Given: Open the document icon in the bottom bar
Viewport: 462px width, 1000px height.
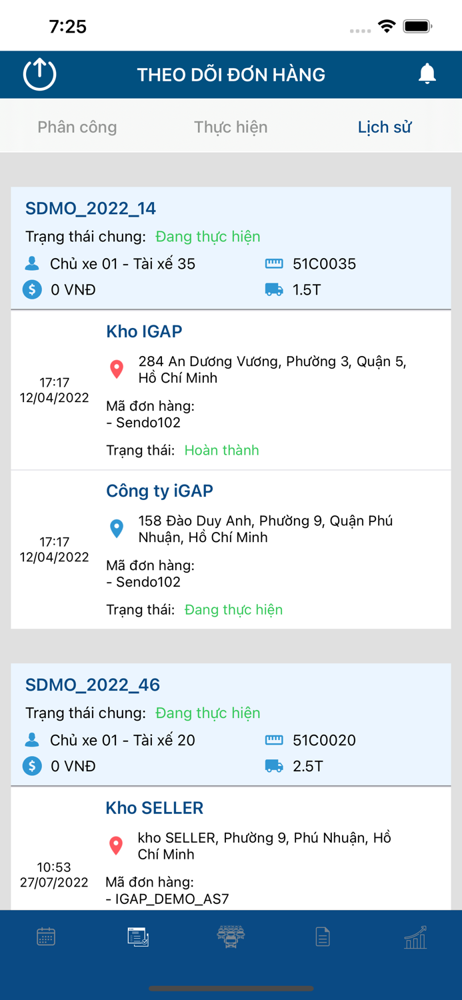Looking at the screenshot, I should pyautogui.click(x=323, y=937).
